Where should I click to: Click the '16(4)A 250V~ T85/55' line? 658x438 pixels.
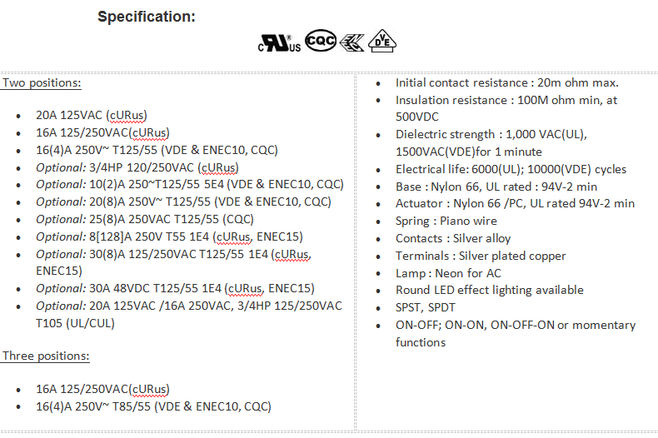tap(153, 406)
